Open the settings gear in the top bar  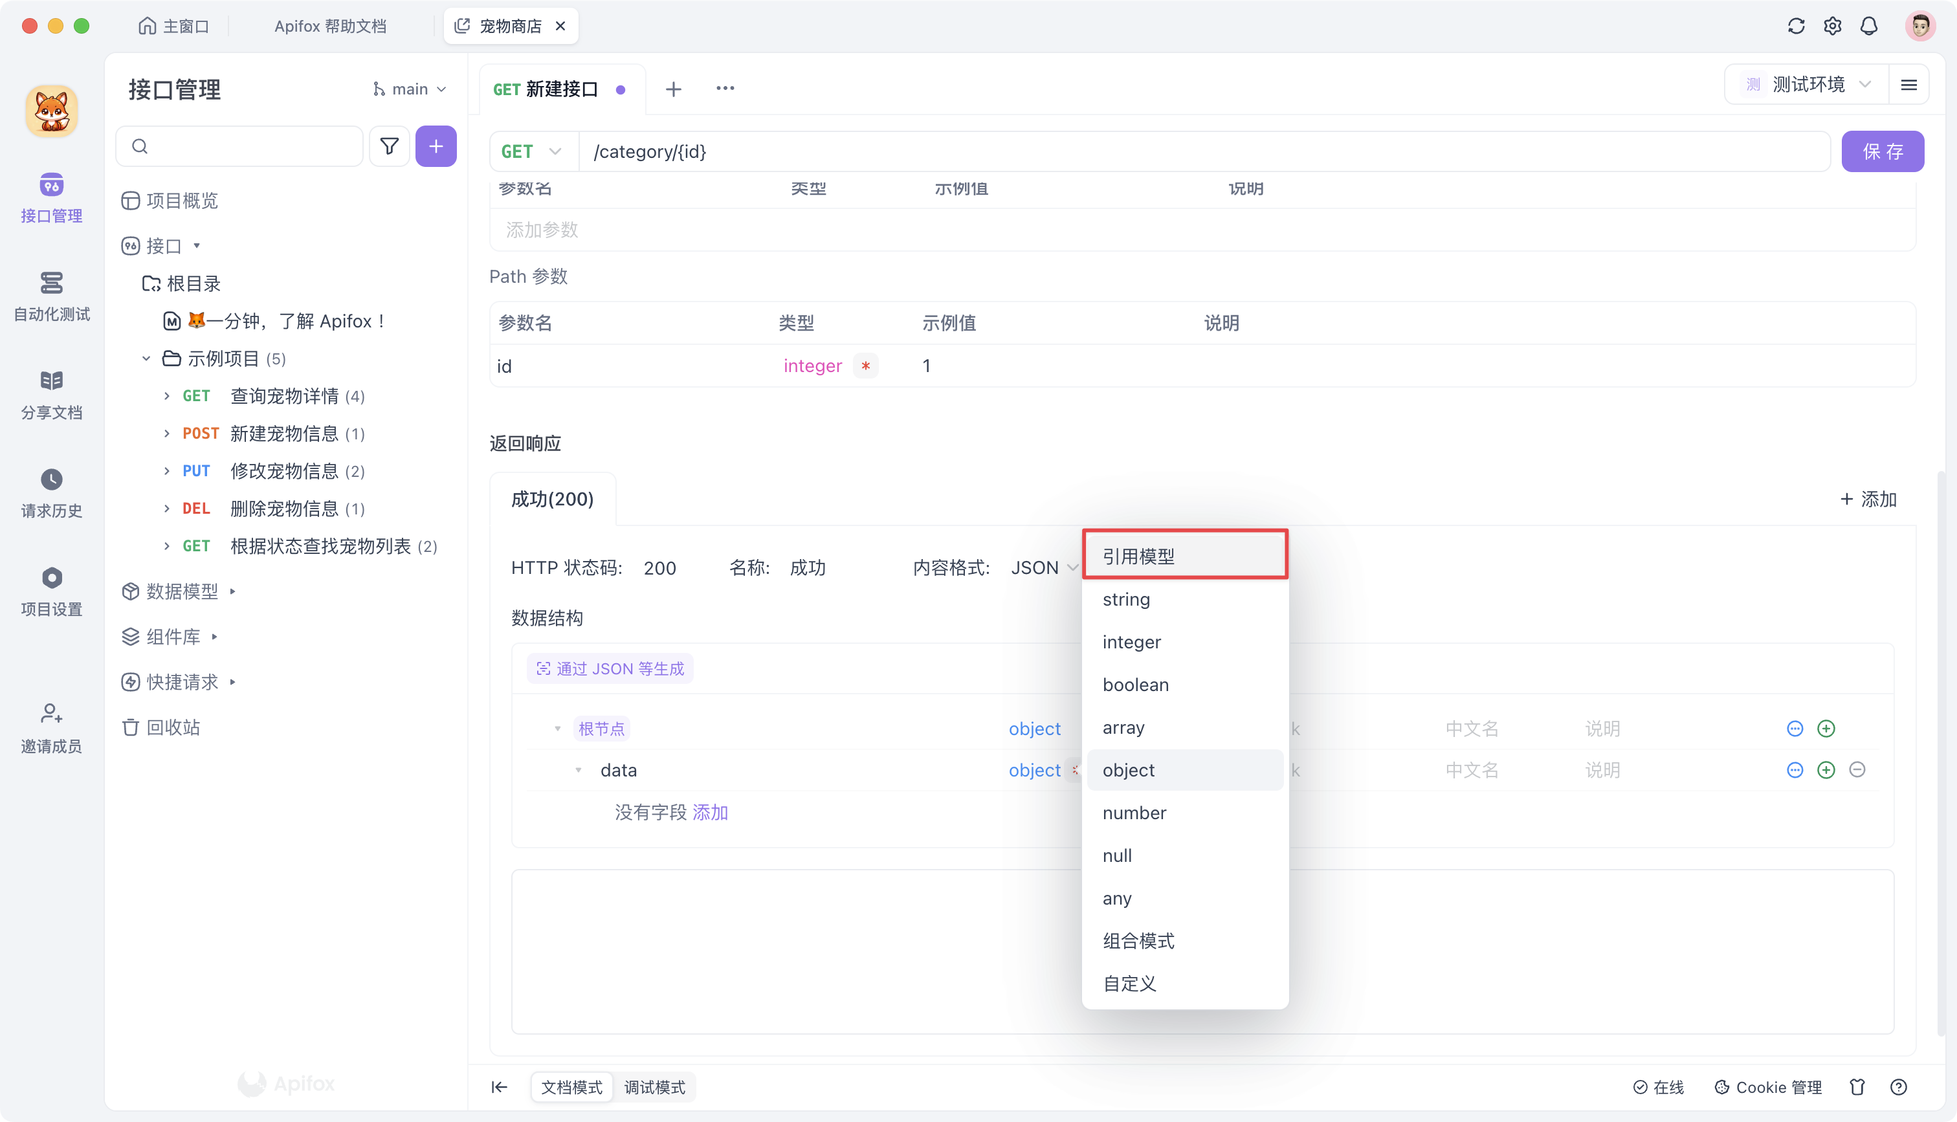point(1832,25)
